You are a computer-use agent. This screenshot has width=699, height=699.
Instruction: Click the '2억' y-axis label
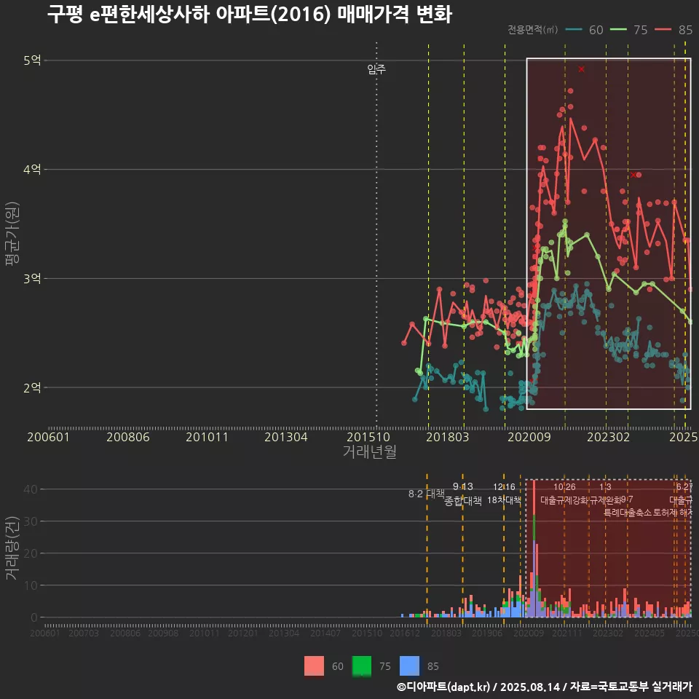pyautogui.click(x=32, y=388)
